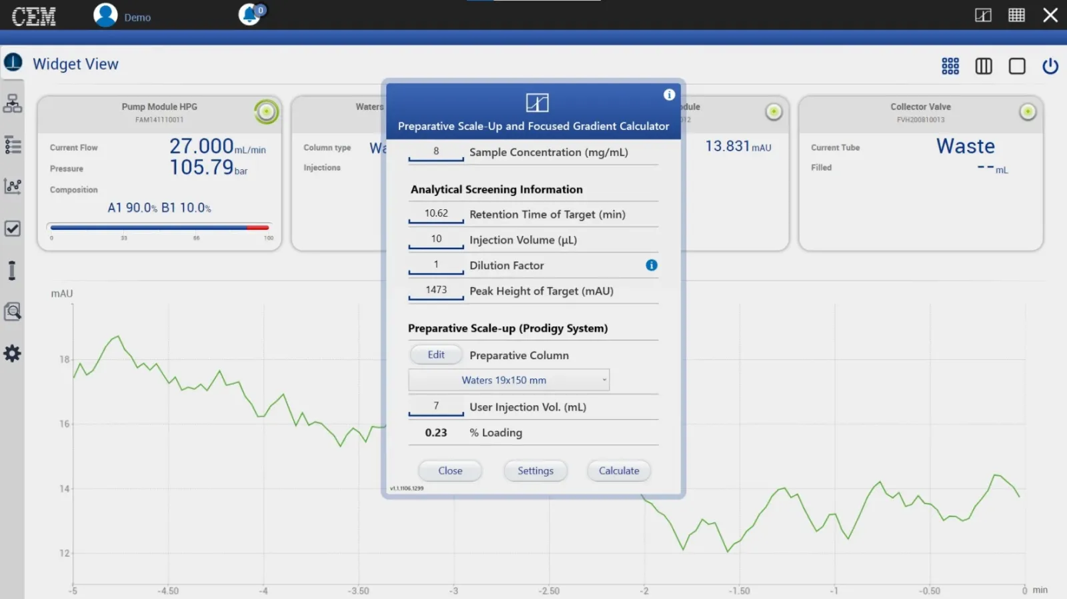Click the Calculate button
Viewport: 1067px width, 599px height.
coord(618,470)
